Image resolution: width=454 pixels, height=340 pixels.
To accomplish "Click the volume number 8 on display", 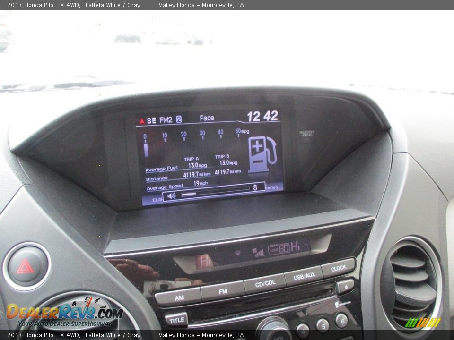I will 255,187.
